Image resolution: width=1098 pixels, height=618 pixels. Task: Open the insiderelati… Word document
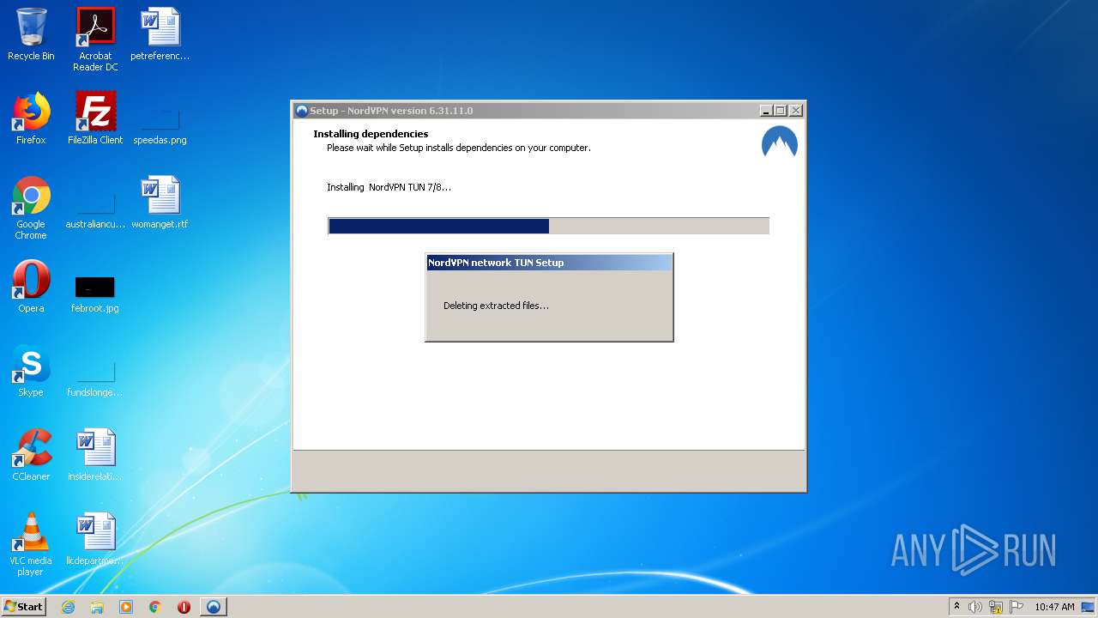(95, 456)
